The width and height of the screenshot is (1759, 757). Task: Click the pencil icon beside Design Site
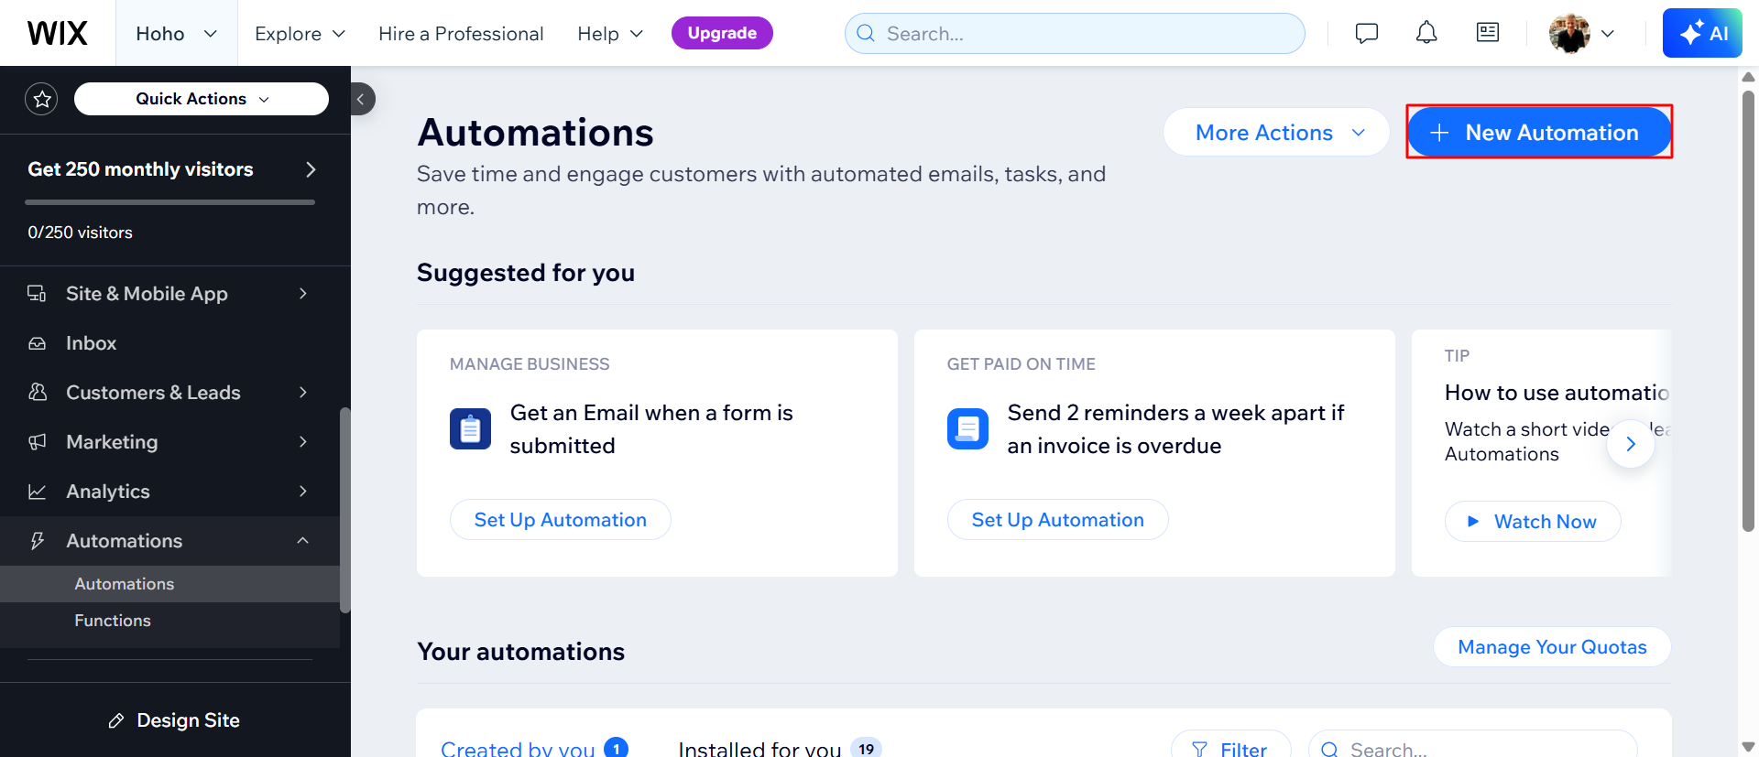tap(116, 721)
